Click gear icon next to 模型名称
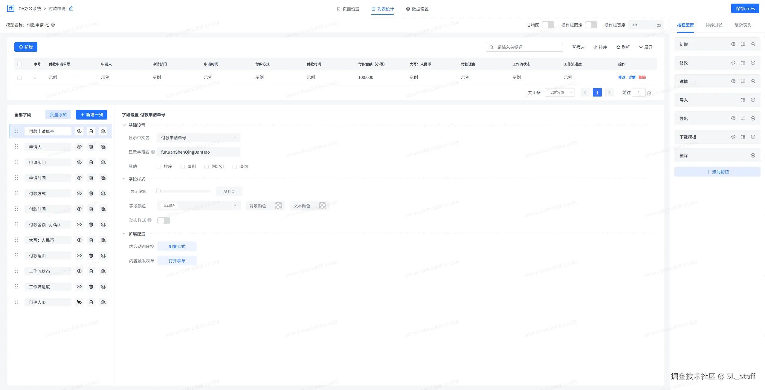 click(x=53, y=25)
